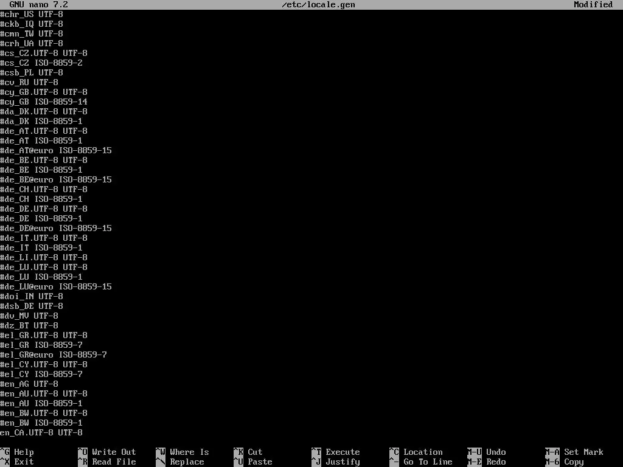The width and height of the screenshot is (623, 467).
Task: Place cursor on line #de_LU@euro ISO-8859-15
Action: (x=56, y=287)
